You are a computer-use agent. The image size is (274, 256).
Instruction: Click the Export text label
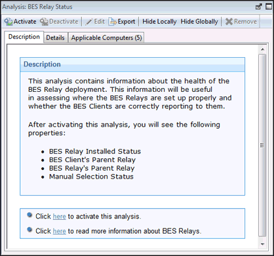tap(127, 22)
